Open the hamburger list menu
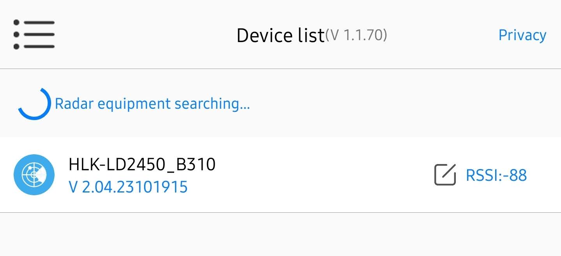The image size is (561, 256). [x=34, y=35]
